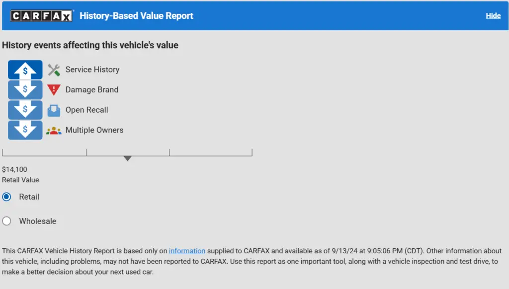Click the rightmost segment of the value scale
Viewport: 509px width, 289px height.
(x=211, y=151)
